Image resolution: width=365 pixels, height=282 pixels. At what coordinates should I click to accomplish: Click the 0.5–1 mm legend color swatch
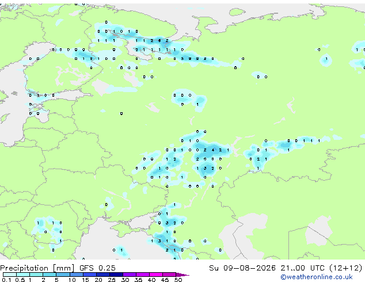pyautogui.click(x=23, y=275)
